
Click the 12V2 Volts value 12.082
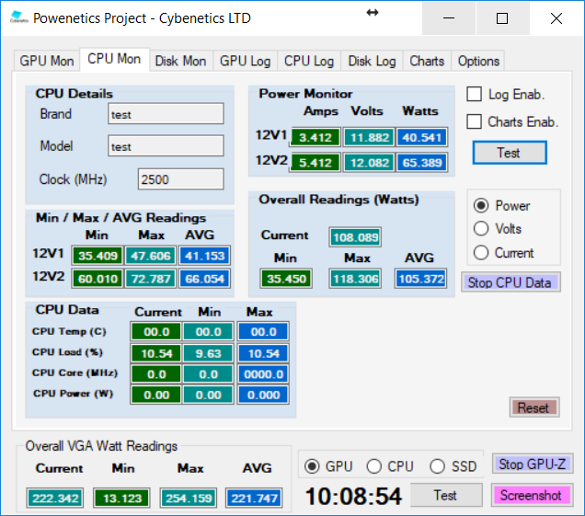click(x=369, y=162)
